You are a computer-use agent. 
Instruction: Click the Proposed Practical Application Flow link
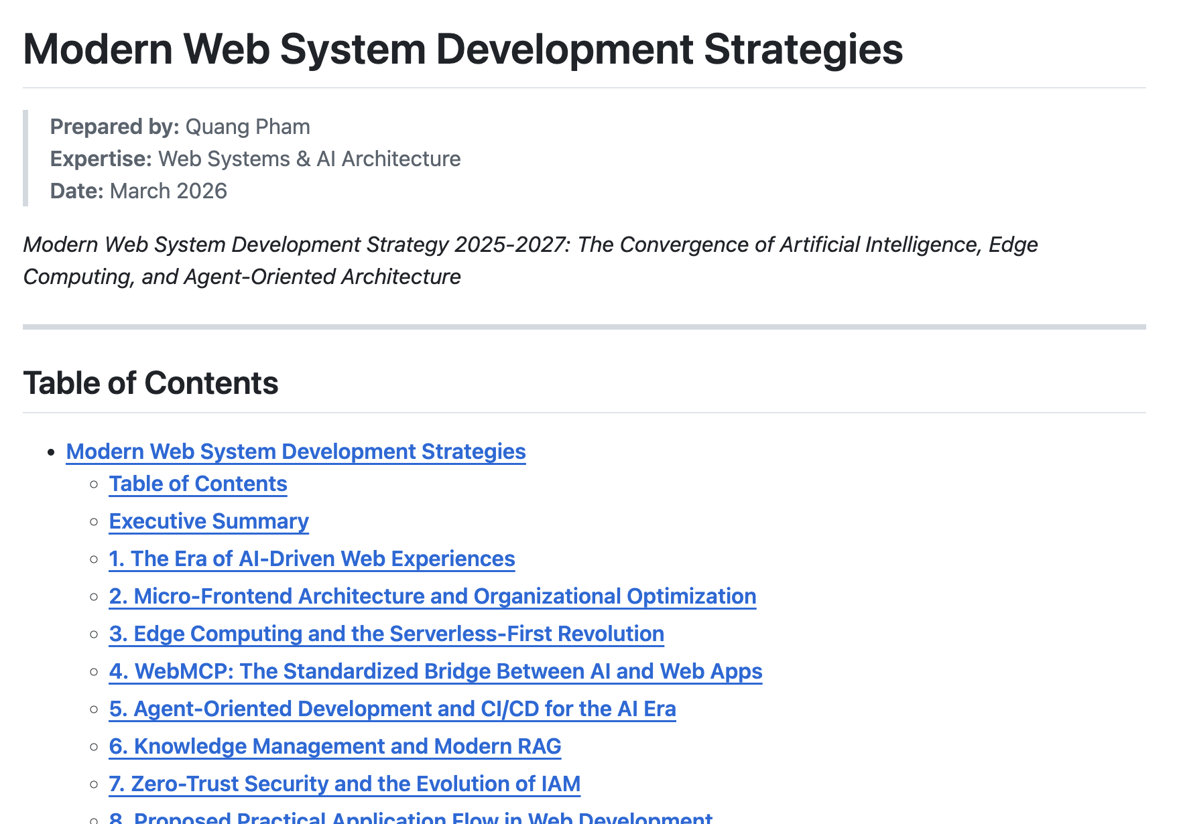(x=410, y=817)
